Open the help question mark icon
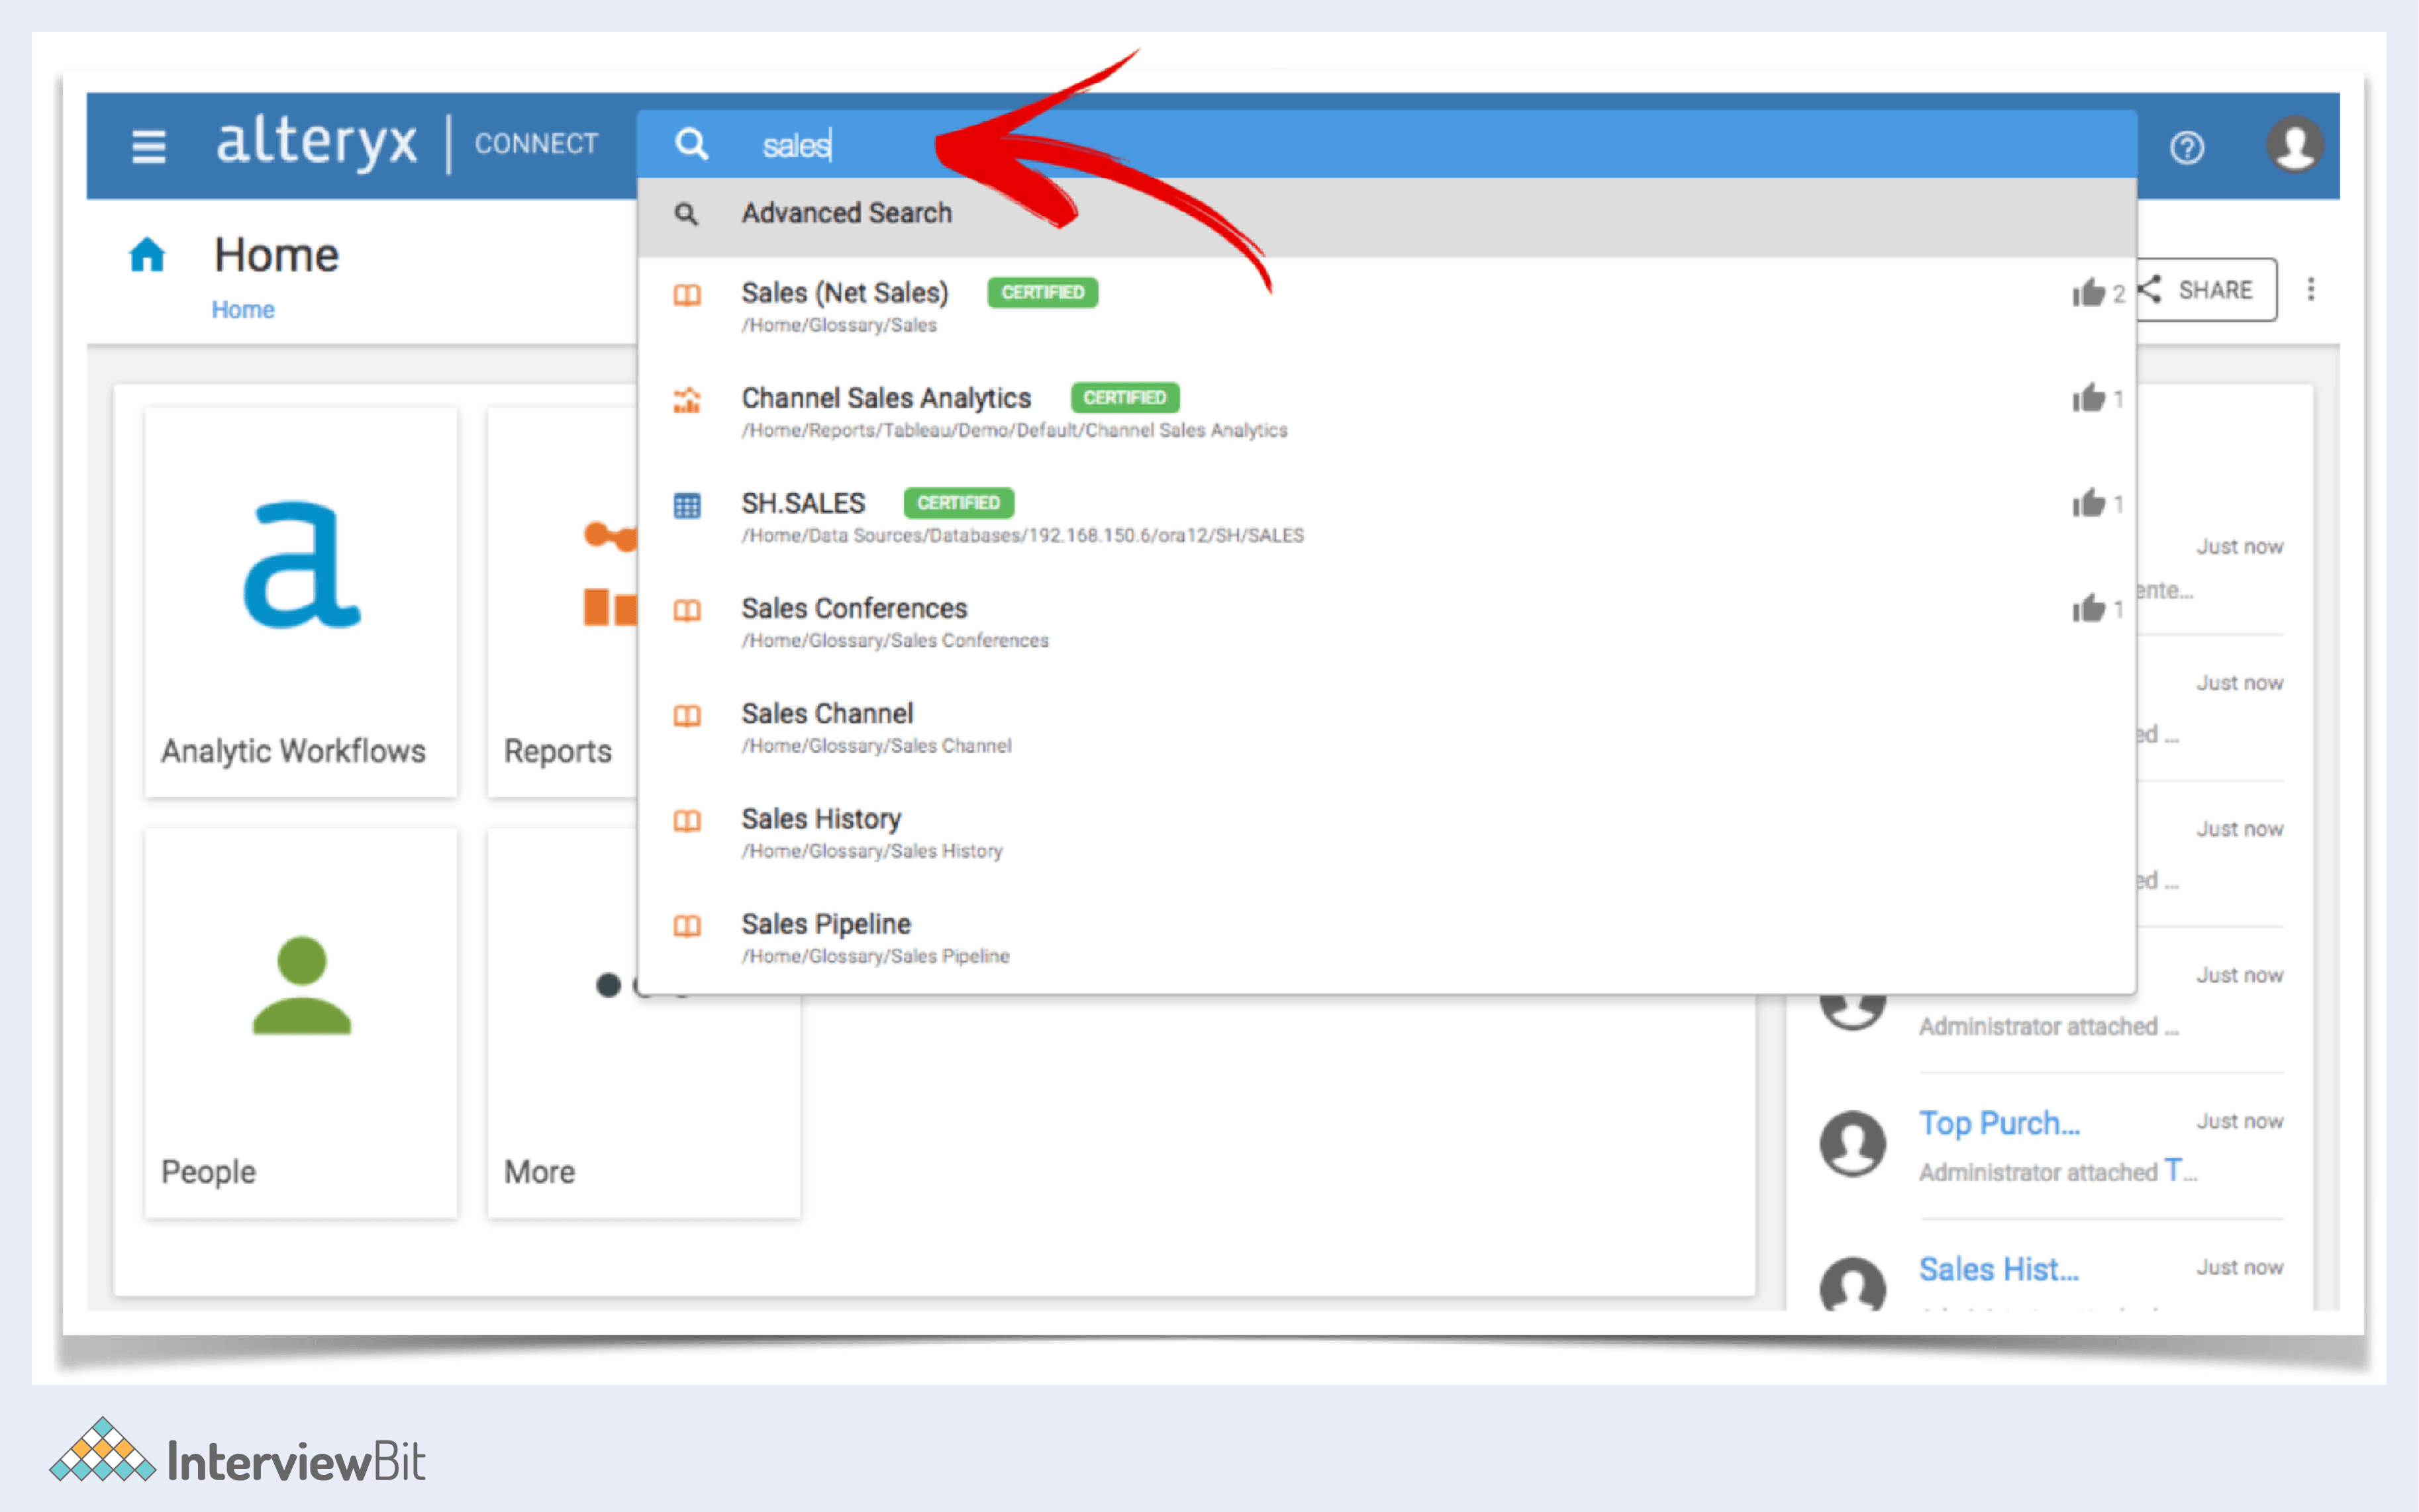 point(2187,148)
